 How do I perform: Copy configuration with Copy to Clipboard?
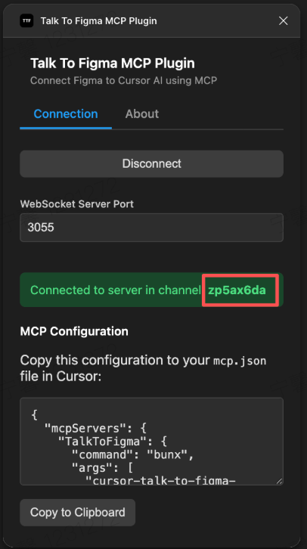point(77,512)
